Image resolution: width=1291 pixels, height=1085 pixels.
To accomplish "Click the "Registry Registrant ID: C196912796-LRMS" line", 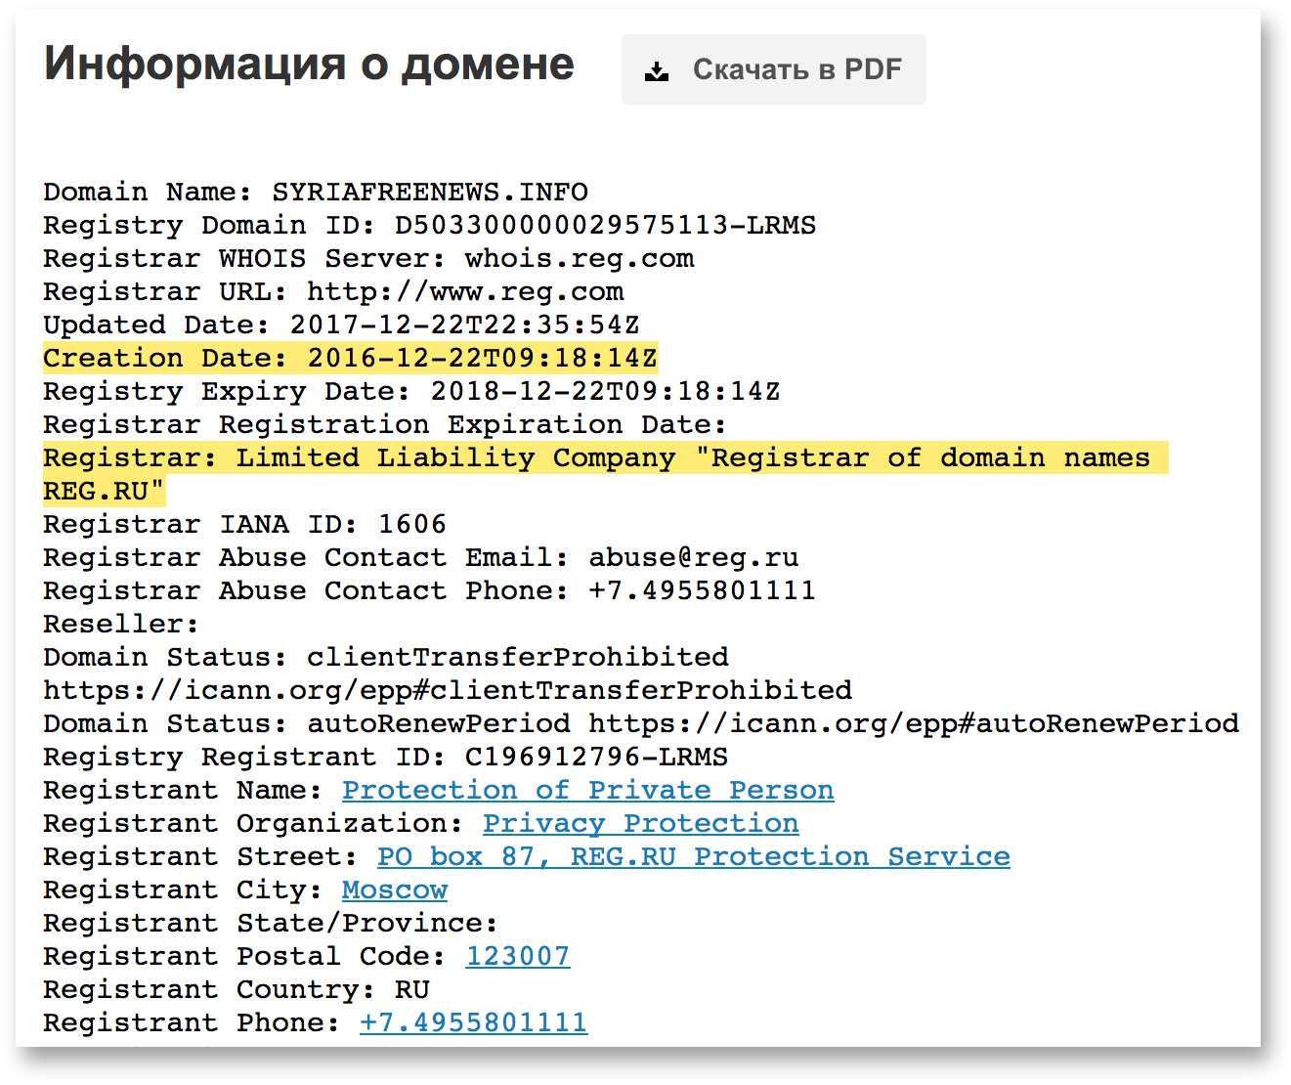I will [x=386, y=757].
